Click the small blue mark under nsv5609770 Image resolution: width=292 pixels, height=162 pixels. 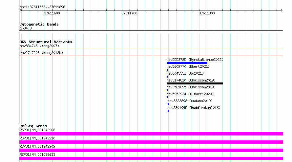pyautogui.click(x=167, y=70)
